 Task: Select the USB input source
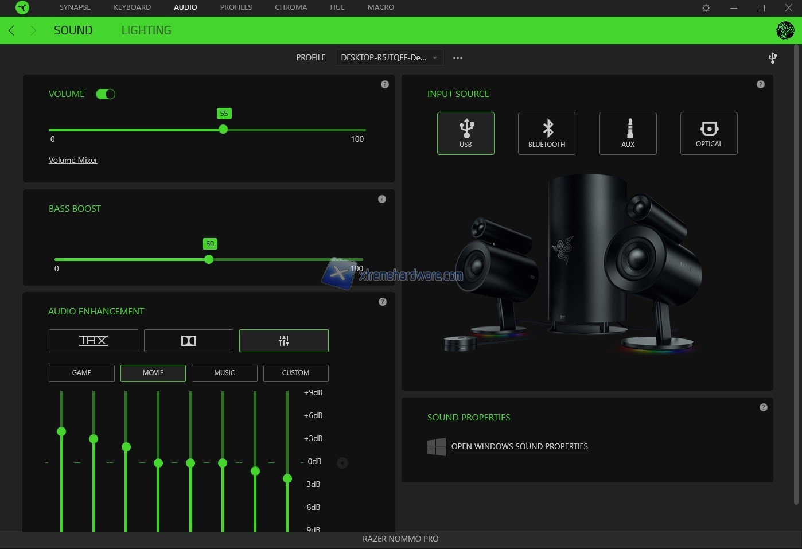click(x=465, y=133)
